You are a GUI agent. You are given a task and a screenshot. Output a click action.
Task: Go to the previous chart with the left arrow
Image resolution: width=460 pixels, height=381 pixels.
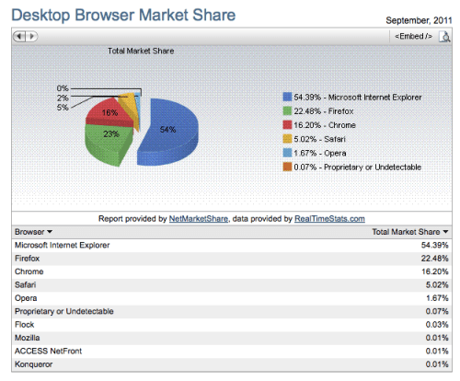pyautogui.click(x=19, y=36)
